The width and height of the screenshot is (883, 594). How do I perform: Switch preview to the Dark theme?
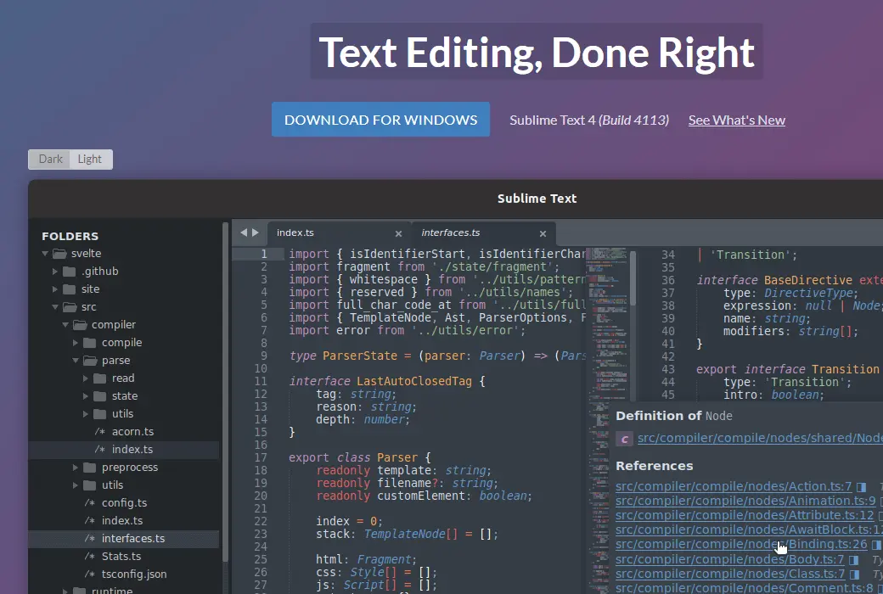coord(49,160)
